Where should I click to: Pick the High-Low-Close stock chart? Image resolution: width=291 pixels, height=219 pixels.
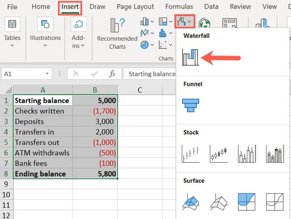191,154
